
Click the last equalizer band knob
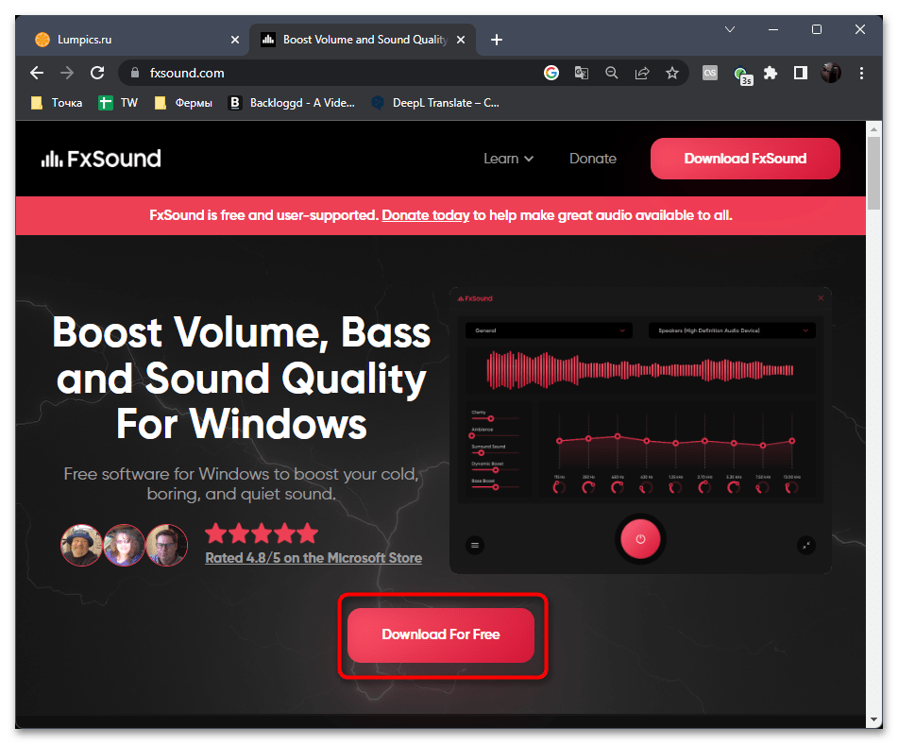791,488
